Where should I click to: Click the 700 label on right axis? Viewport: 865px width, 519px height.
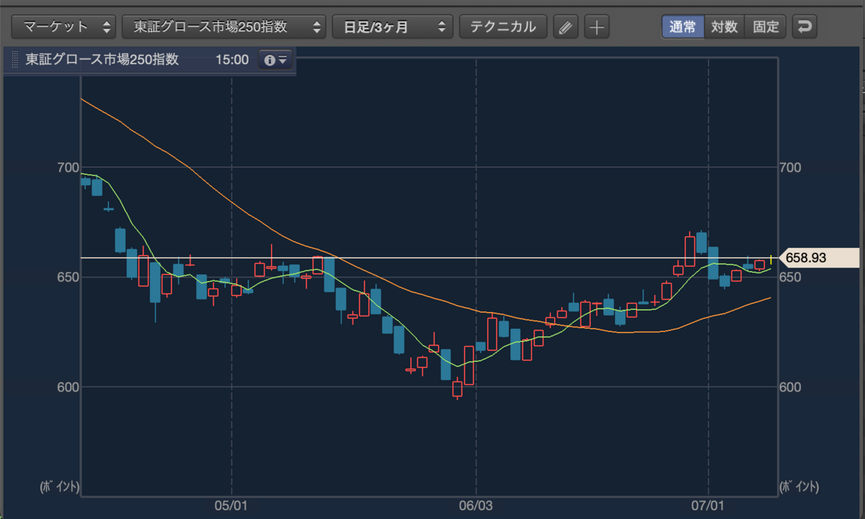[x=792, y=167]
